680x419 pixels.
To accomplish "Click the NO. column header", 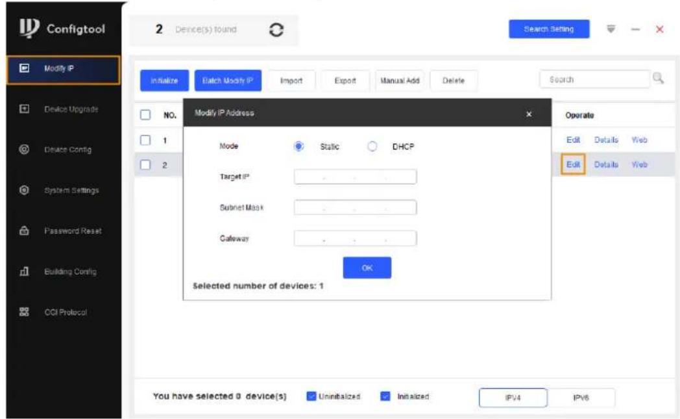I will click(169, 115).
